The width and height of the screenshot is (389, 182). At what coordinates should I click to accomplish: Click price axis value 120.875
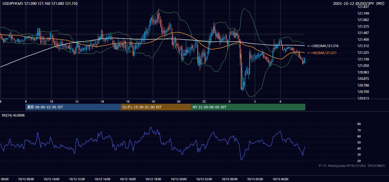click(x=363, y=79)
